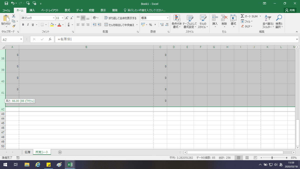This screenshot has height=169, width=300.
Task: Open the font name 游ゴシック dropdown
Action: (54, 18)
